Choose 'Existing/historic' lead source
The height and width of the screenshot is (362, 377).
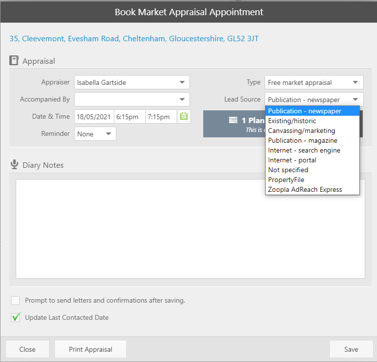tap(312, 121)
